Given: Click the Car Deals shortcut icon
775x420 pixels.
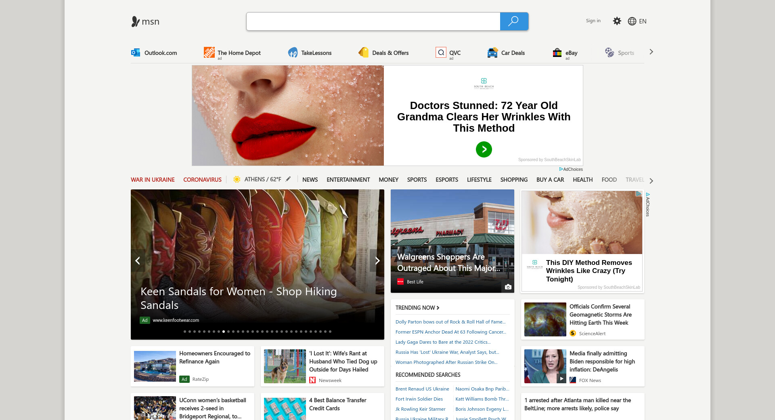Looking at the screenshot, I should (492, 52).
